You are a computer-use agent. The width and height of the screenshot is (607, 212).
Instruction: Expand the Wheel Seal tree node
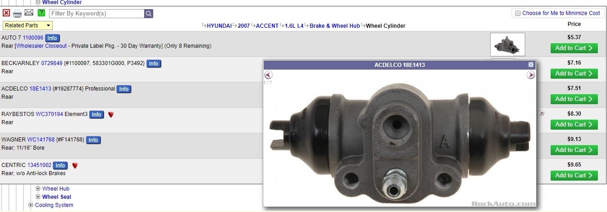pyautogui.click(x=38, y=197)
